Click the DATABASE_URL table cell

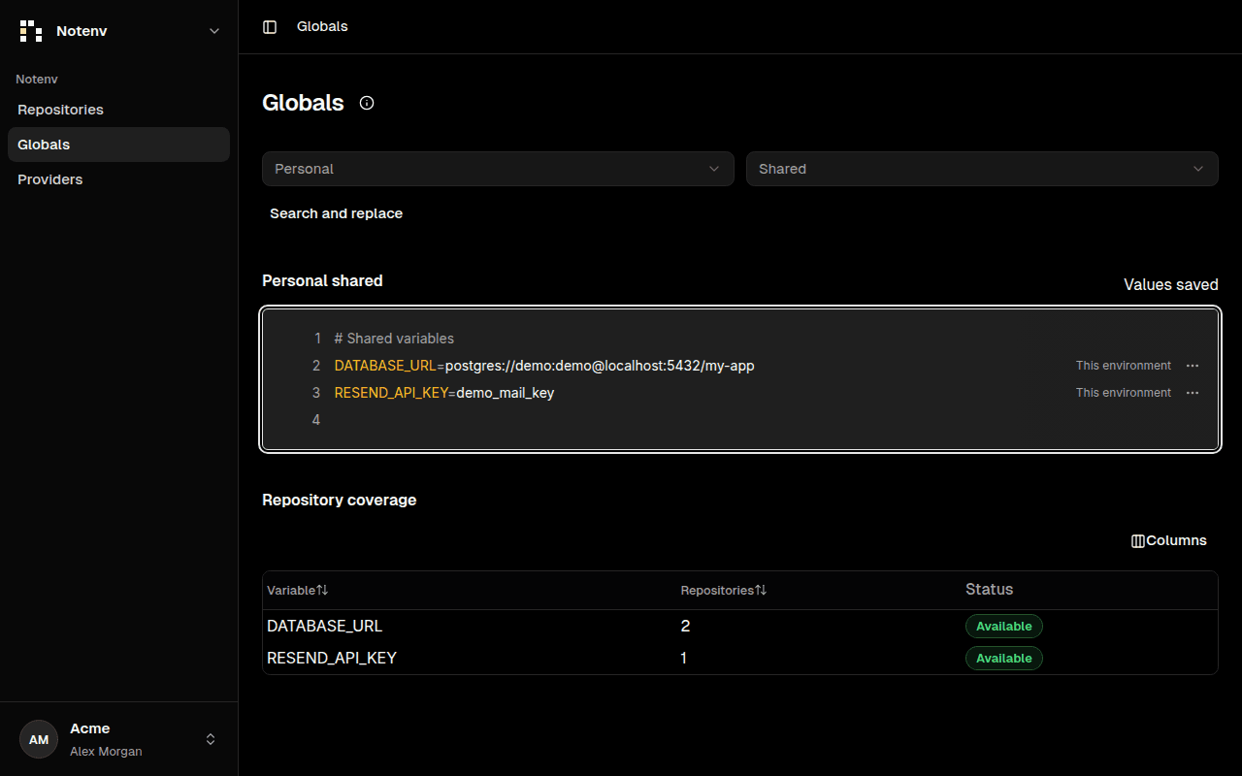(x=324, y=626)
